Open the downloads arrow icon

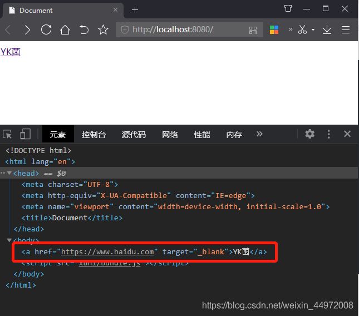click(x=327, y=29)
